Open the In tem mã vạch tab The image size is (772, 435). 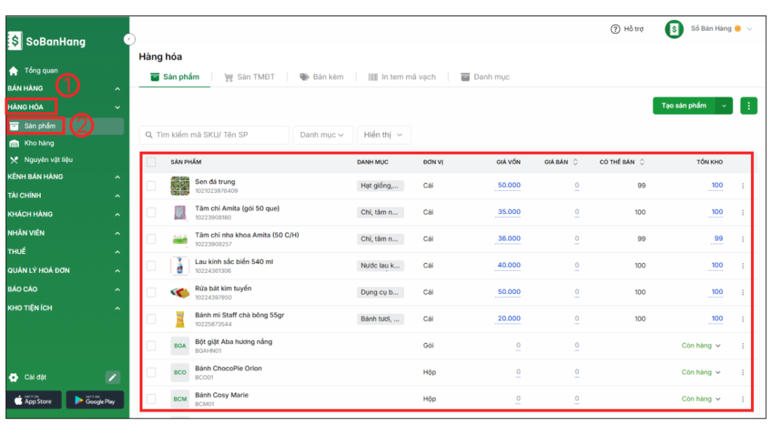click(x=402, y=77)
